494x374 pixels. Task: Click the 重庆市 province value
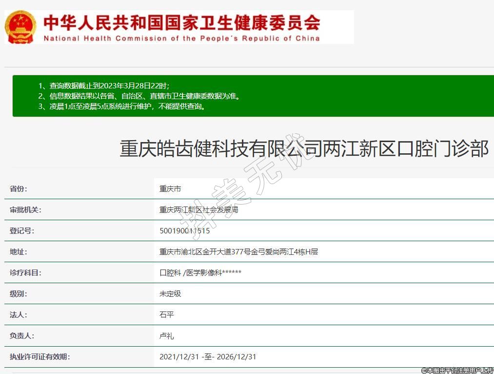pyautogui.click(x=170, y=189)
